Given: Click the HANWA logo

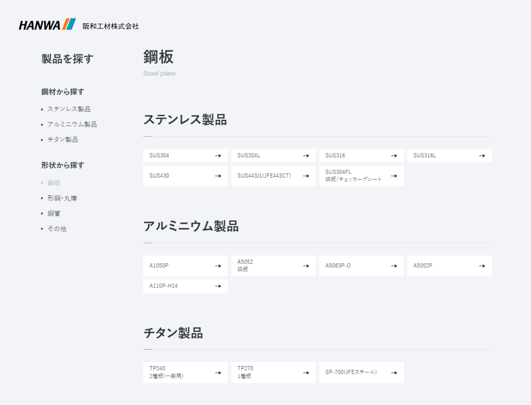Looking at the screenshot, I should (47, 24).
